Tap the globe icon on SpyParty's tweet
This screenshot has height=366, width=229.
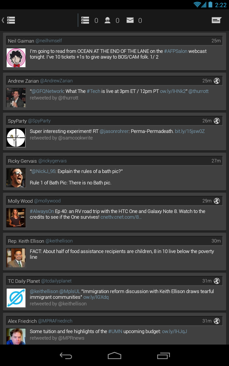[217, 121]
